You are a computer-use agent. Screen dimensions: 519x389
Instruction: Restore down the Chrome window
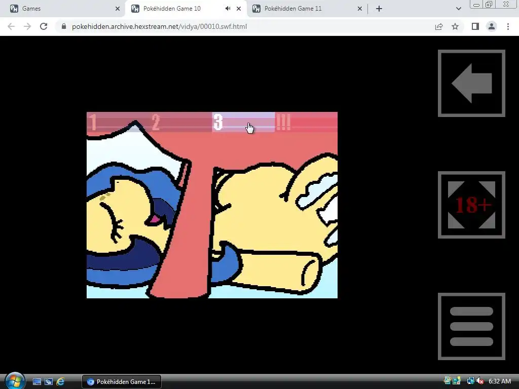pyautogui.click(x=489, y=4)
